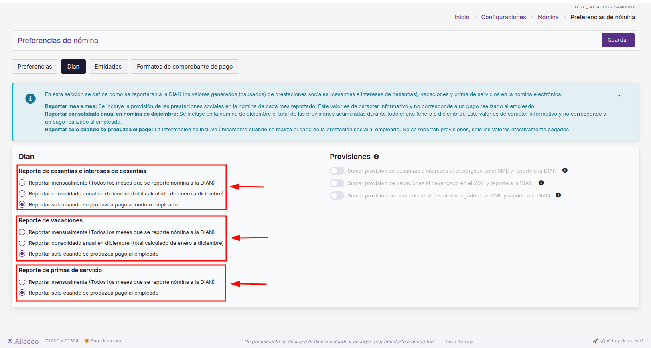Save settings with the Guardar button

[618, 40]
